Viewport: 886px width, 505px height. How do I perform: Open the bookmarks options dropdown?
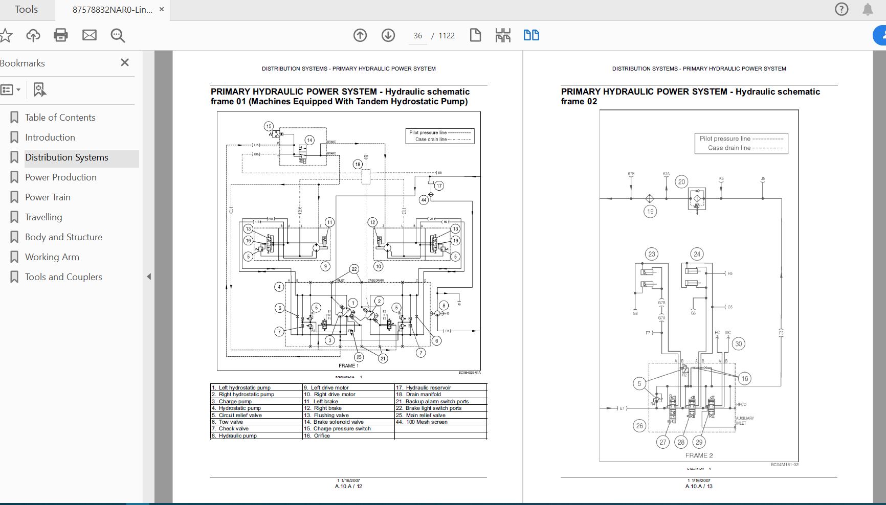coord(11,90)
